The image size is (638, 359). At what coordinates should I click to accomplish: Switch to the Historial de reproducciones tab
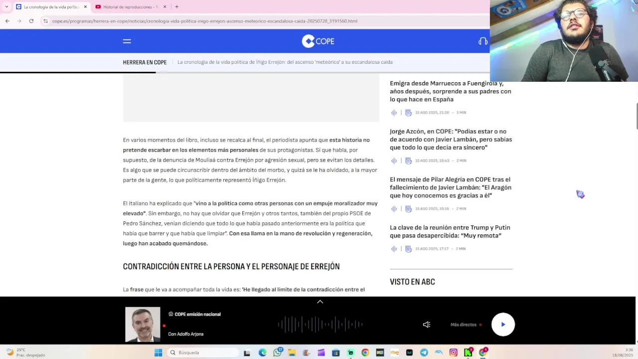[131, 7]
